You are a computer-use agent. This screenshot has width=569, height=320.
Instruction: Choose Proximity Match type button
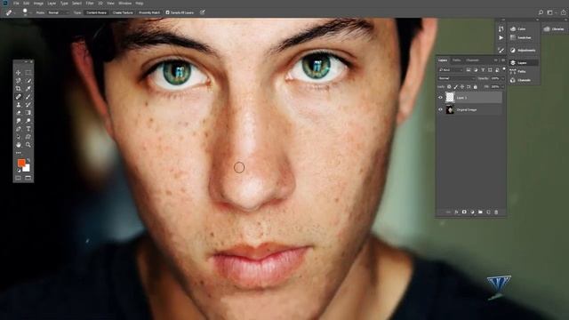149,12
